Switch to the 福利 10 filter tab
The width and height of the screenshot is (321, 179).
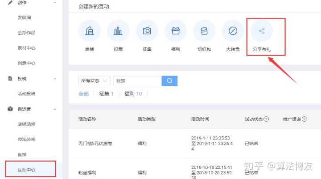pyautogui.click(x=133, y=94)
